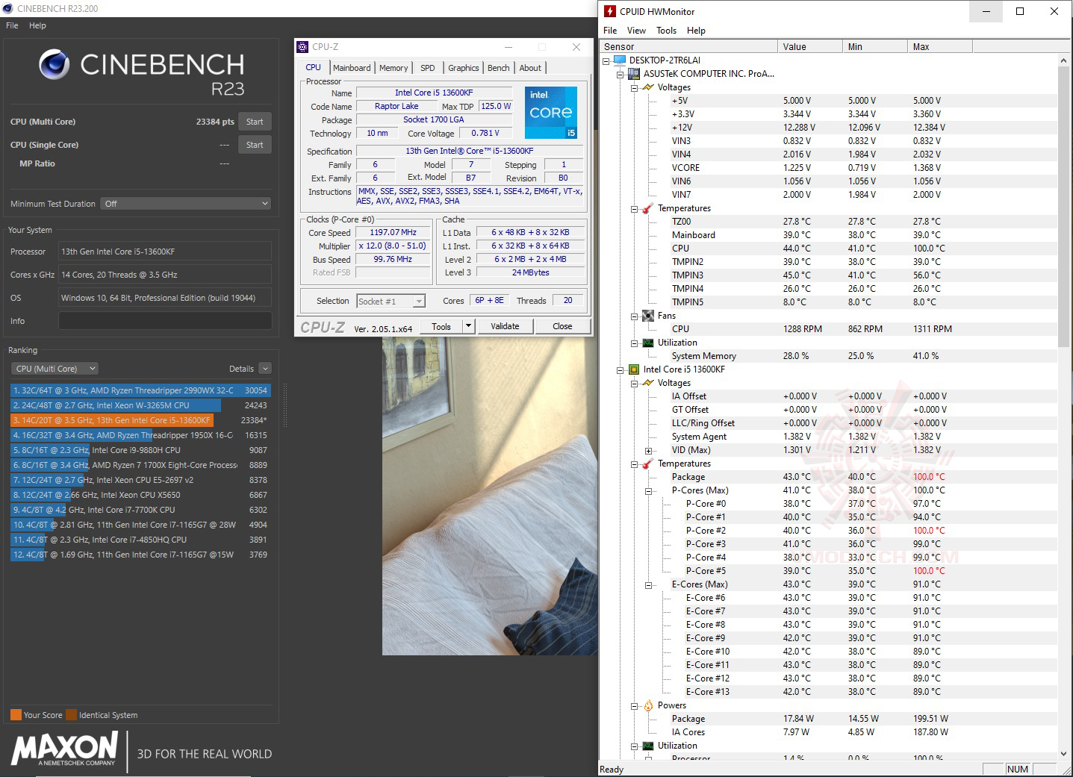Click the Tools button in CPU-Z

pos(441,326)
